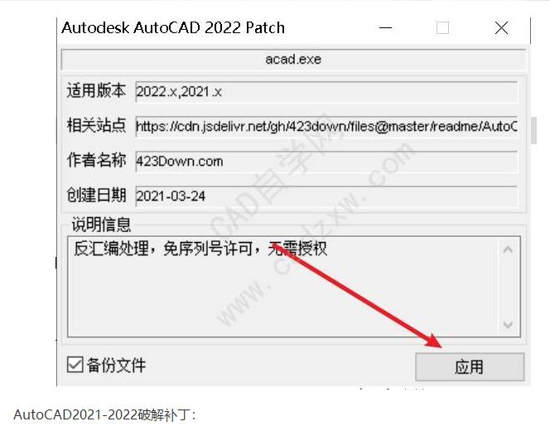Close the AutoCAD 2022 Patch window
The height and width of the screenshot is (436, 550).
[502, 27]
